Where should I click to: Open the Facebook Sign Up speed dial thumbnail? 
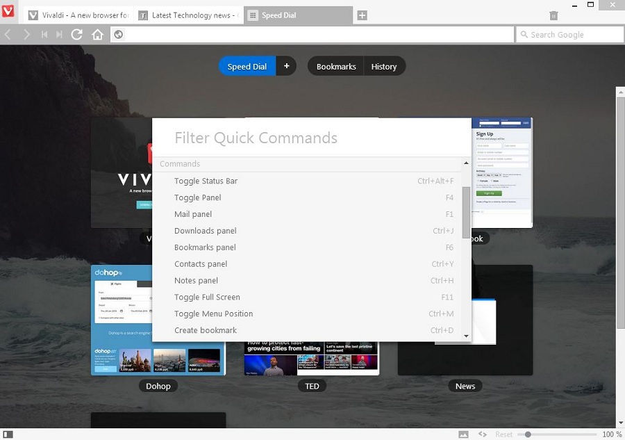tap(502, 172)
